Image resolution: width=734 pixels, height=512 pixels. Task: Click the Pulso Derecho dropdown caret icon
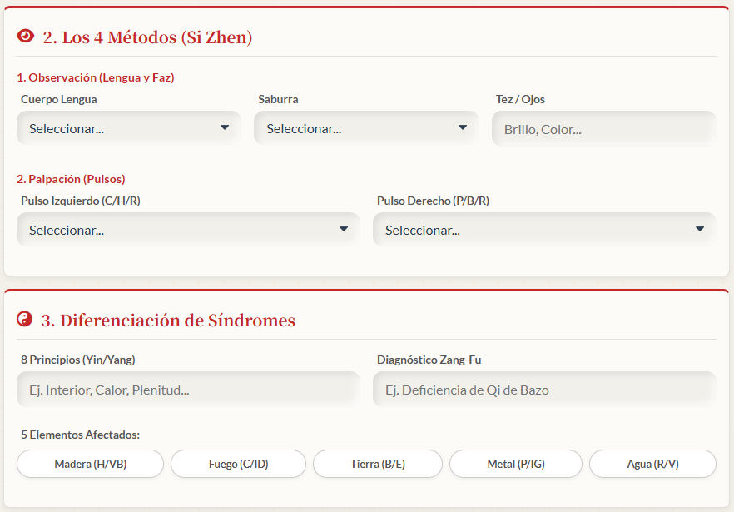coord(700,229)
